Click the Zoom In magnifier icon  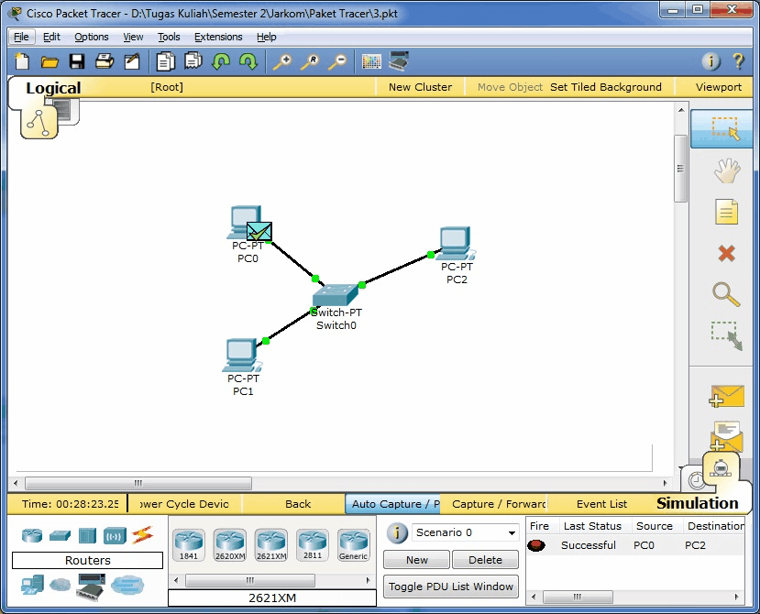(282, 61)
